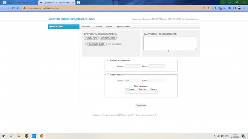Open the browser home page icon
248x139 pixels.
[x=18, y=8]
